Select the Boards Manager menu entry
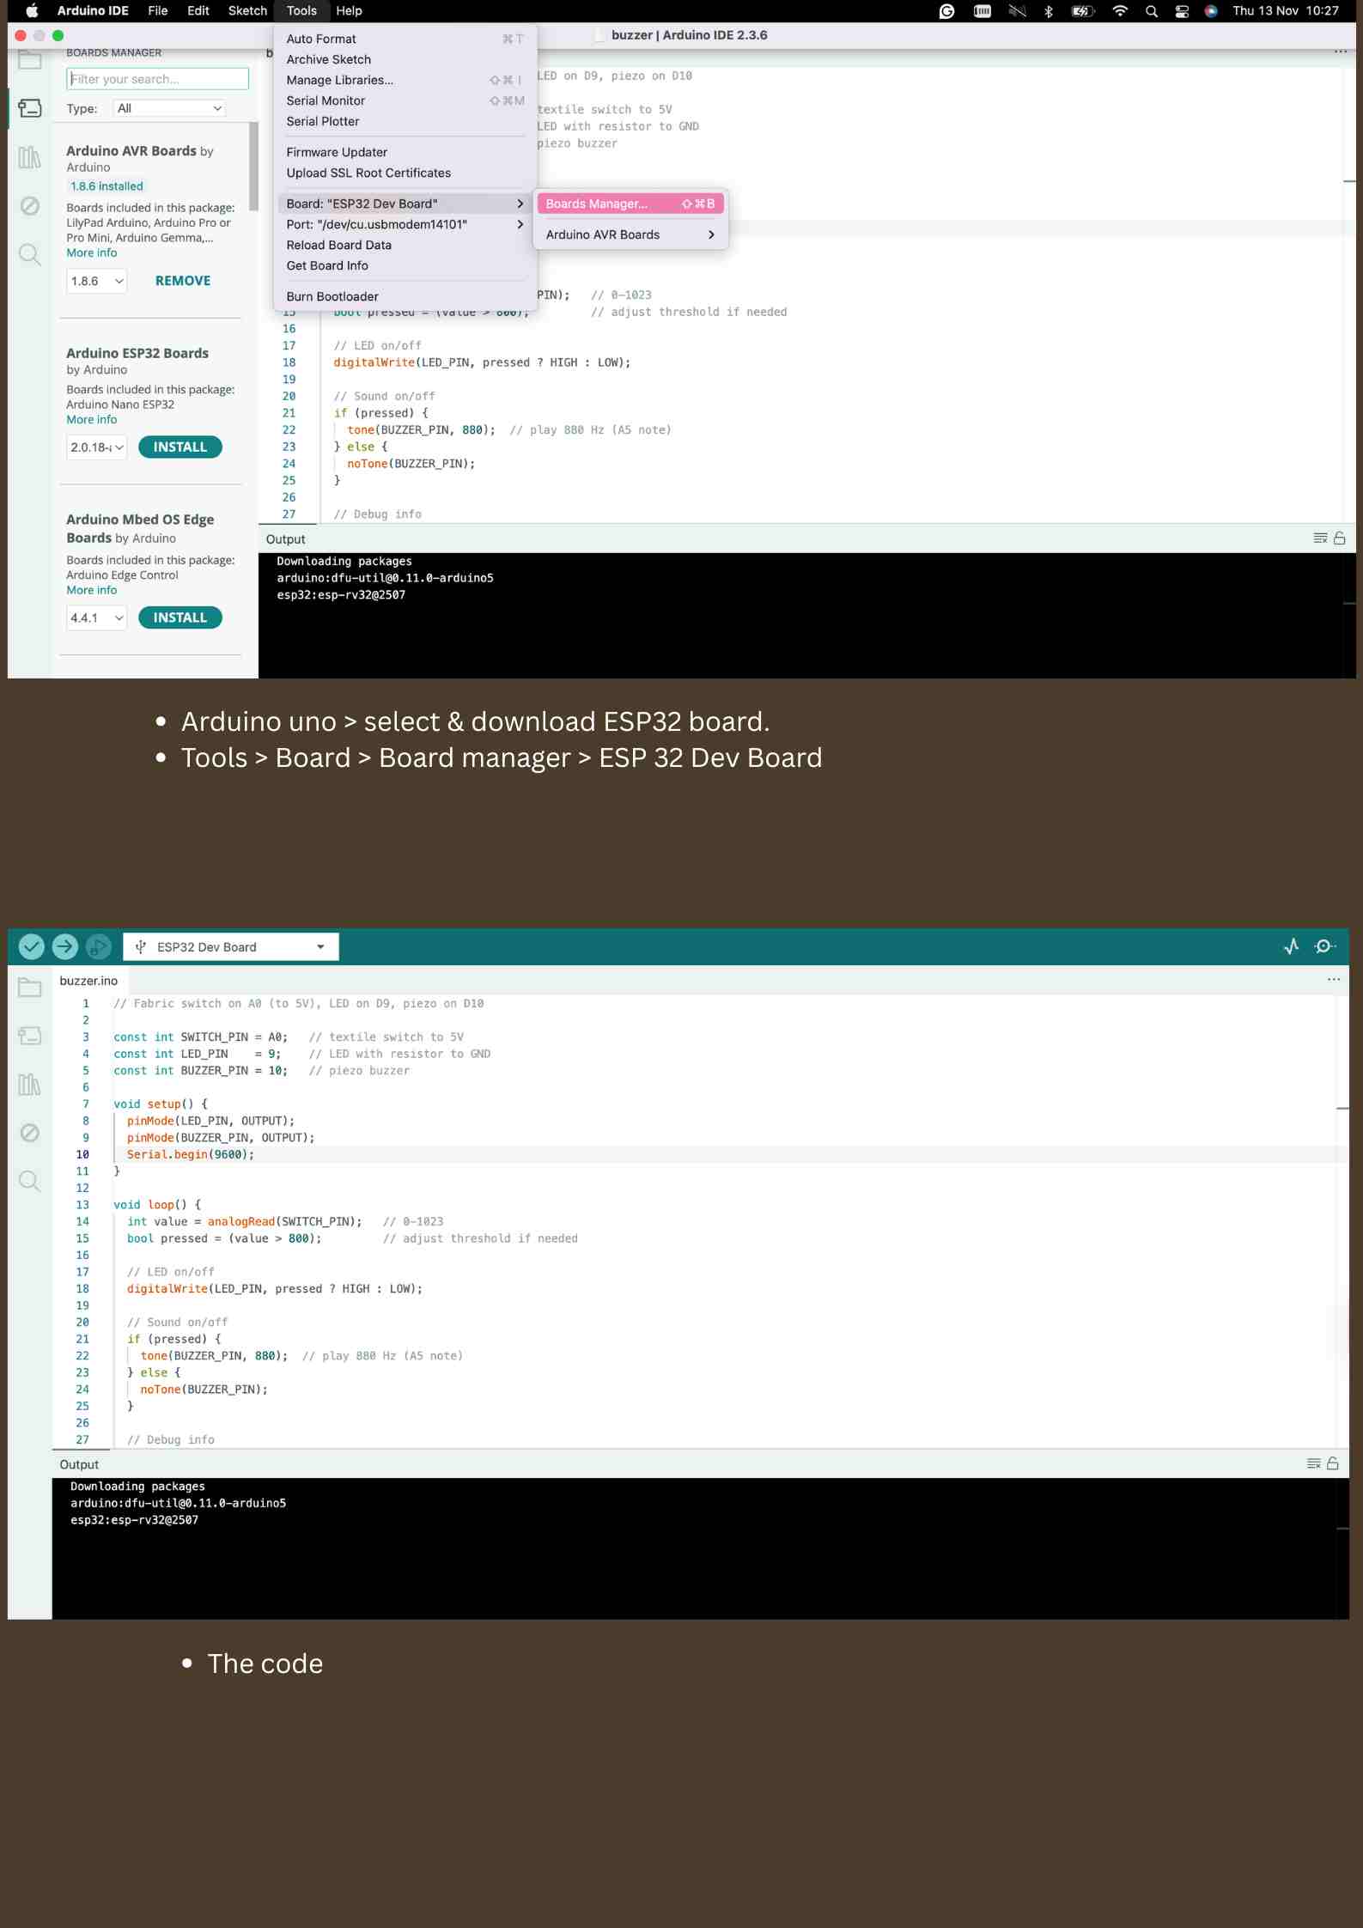The height and width of the screenshot is (1928, 1363). click(x=630, y=204)
